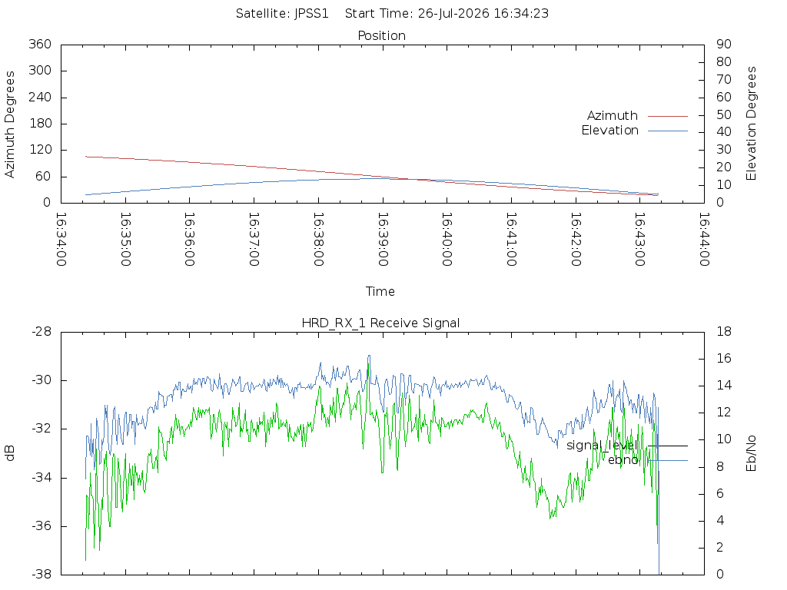Click the -36 dB axis value

42,525
